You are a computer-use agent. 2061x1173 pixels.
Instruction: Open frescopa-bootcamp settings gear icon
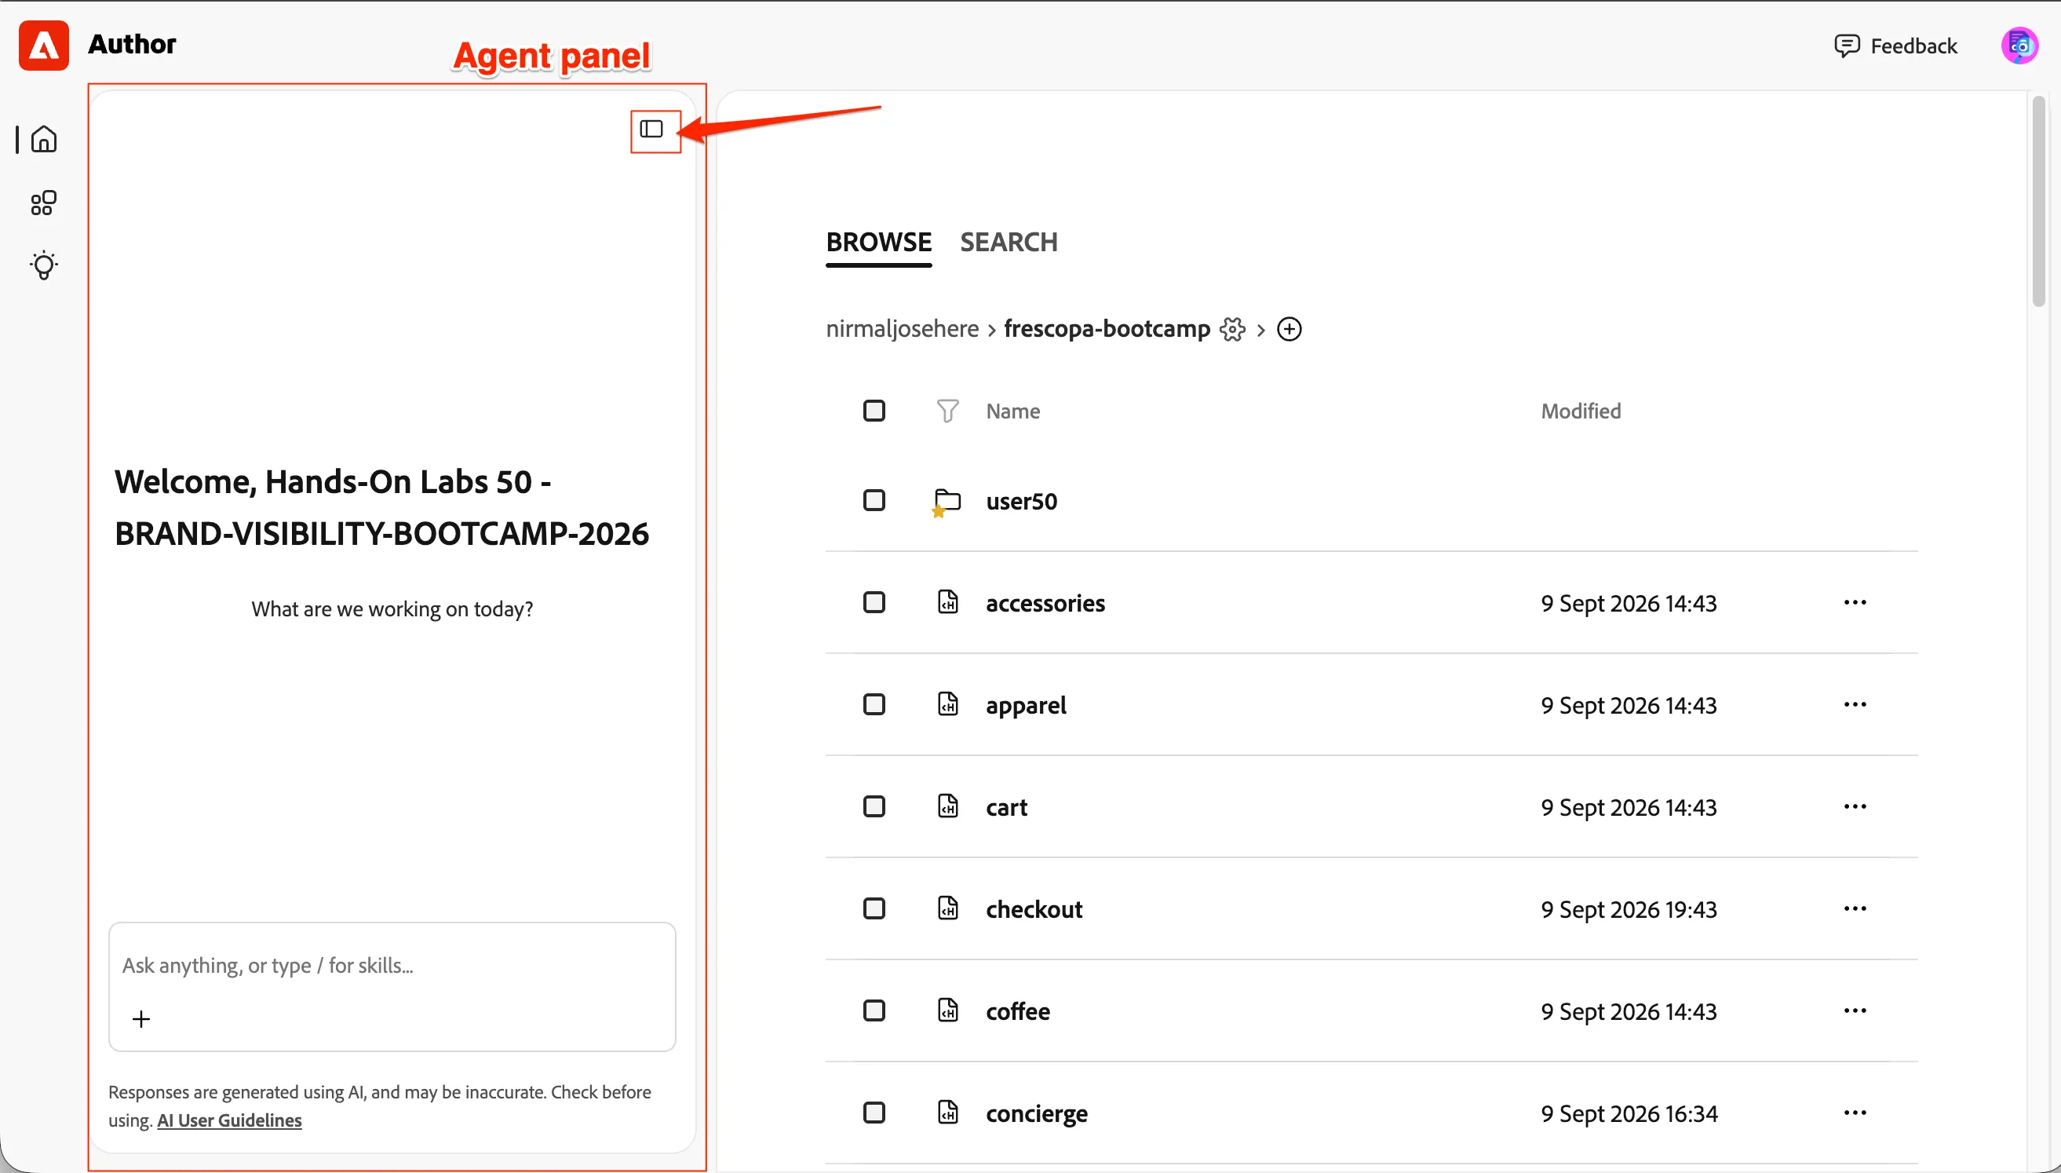click(1232, 329)
